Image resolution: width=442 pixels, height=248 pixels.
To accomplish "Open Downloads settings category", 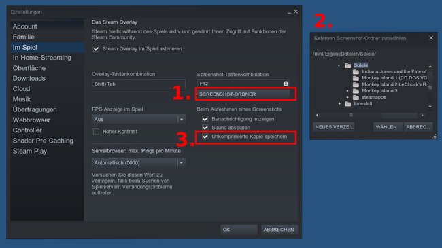I will [47, 79].
